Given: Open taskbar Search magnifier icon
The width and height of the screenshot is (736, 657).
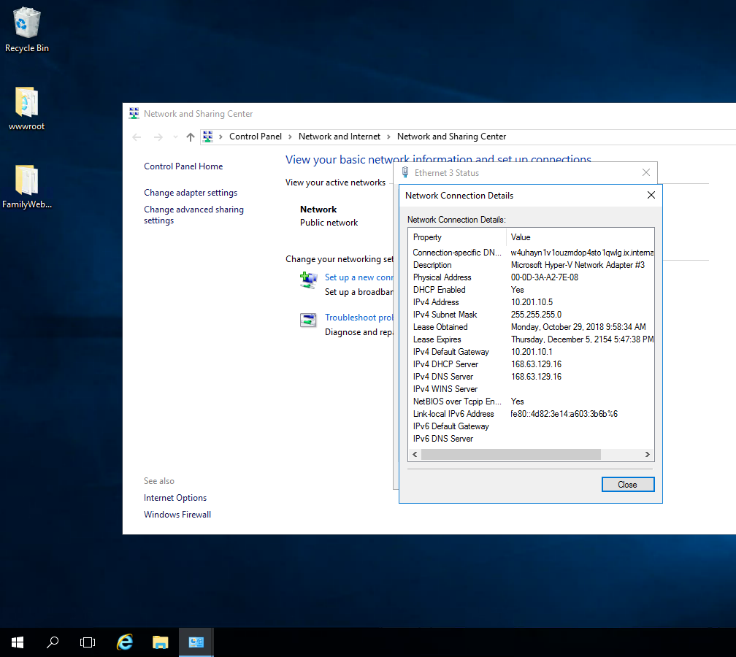Looking at the screenshot, I should point(53,642).
